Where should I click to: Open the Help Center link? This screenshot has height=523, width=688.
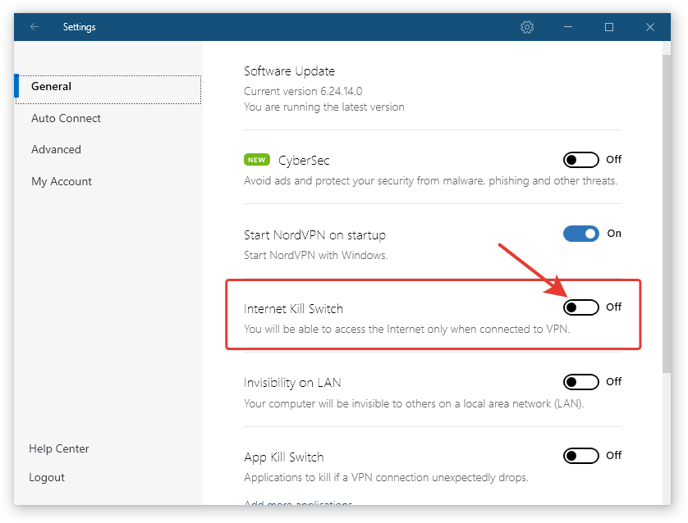(59, 448)
